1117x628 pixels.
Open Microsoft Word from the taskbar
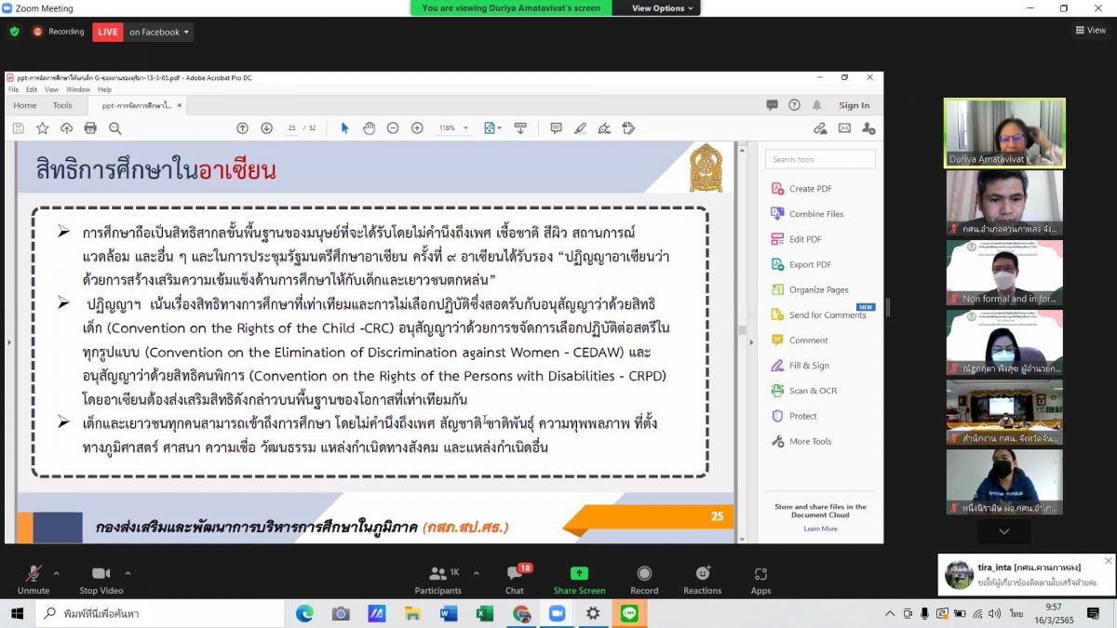coord(449,614)
